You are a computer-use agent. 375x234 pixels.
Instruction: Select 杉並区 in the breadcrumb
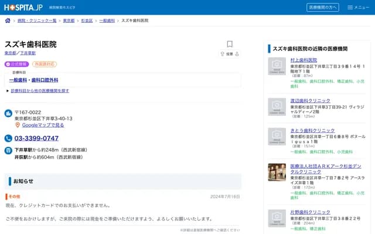point(87,20)
